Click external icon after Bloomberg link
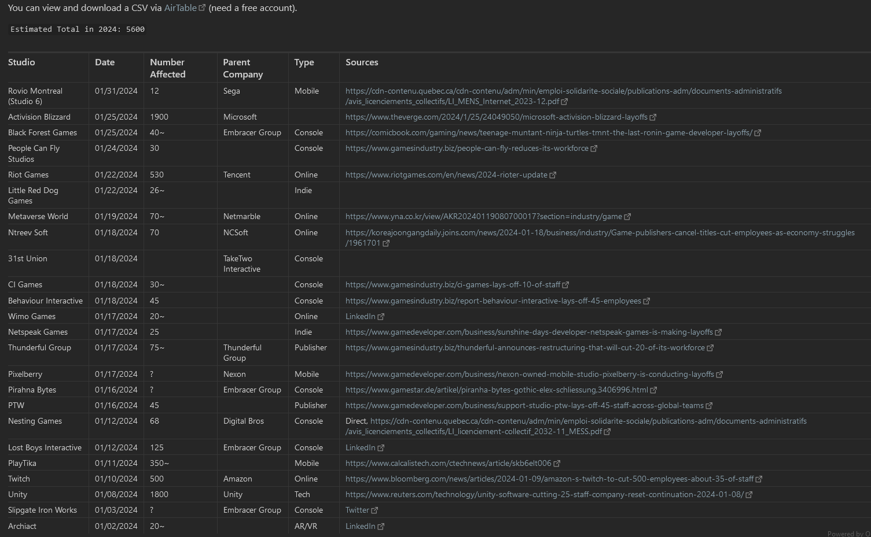This screenshot has width=871, height=537. [759, 479]
